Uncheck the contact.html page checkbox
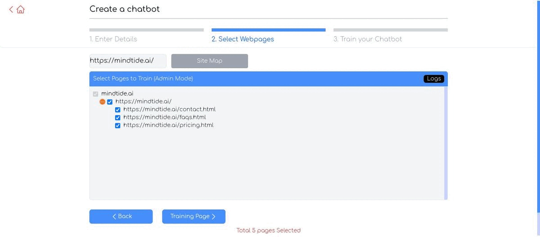Screen dimensions: 540x241 (x=118, y=110)
